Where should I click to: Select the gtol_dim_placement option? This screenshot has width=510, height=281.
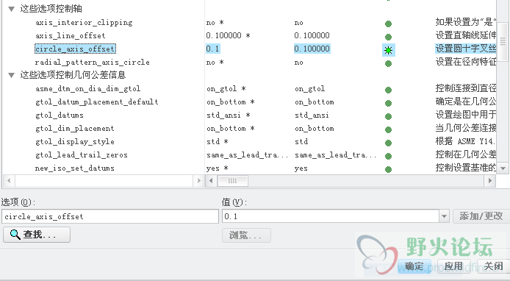click(75, 129)
